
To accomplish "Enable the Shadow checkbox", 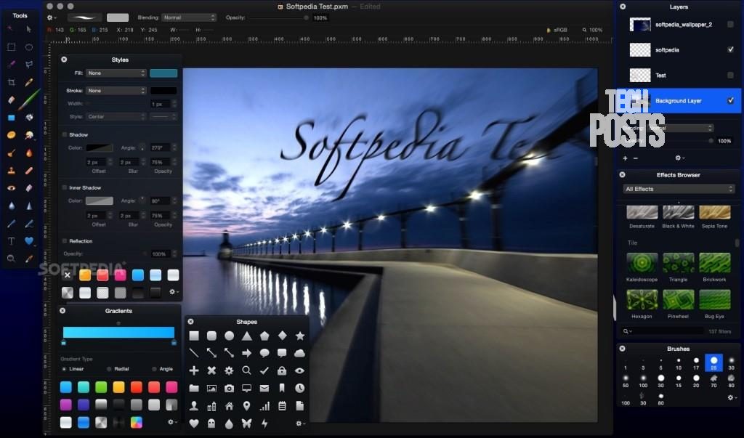I will click(65, 135).
